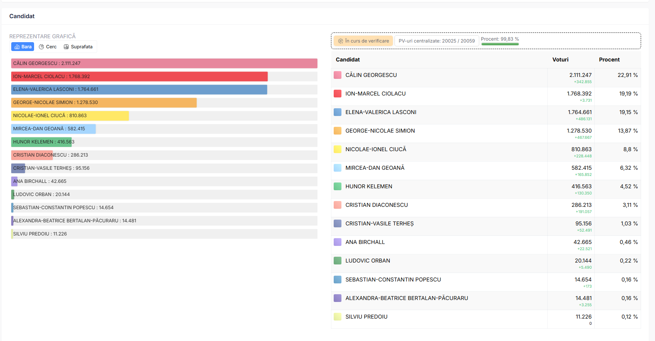Click the PV-uri centralizate counter badge
655x341 pixels.
[x=436, y=41]
